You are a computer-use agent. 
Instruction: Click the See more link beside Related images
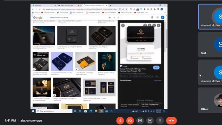158,81
